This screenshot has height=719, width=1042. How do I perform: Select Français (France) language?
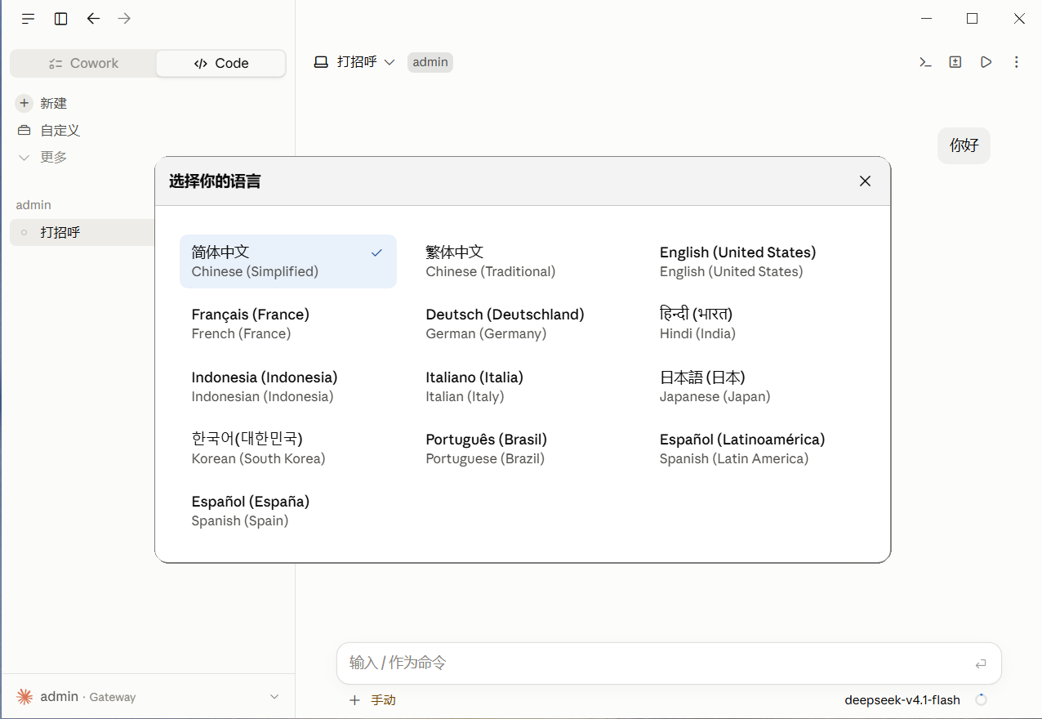(x=288, y=324)
